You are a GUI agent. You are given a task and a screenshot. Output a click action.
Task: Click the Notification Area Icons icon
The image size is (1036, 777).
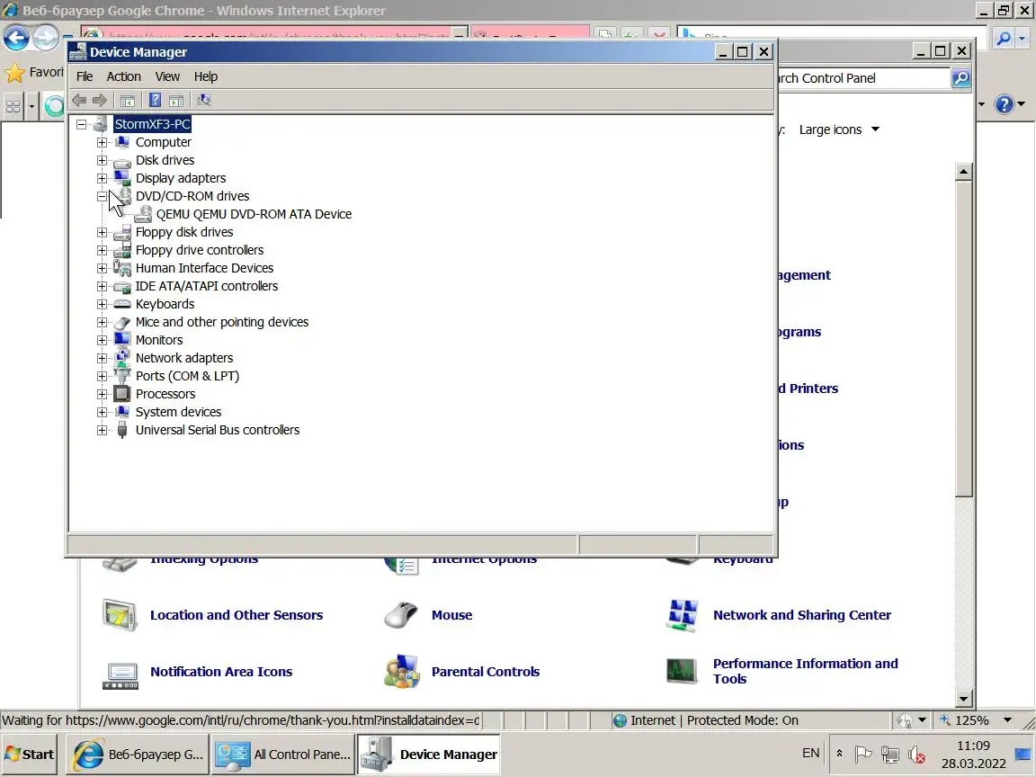pyautogui.click(x=121, y=675)
